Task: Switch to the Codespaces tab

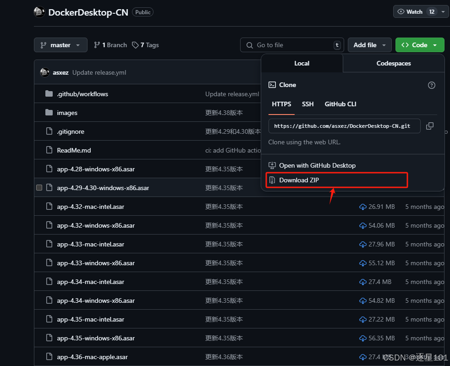Action: pos(394,63)
